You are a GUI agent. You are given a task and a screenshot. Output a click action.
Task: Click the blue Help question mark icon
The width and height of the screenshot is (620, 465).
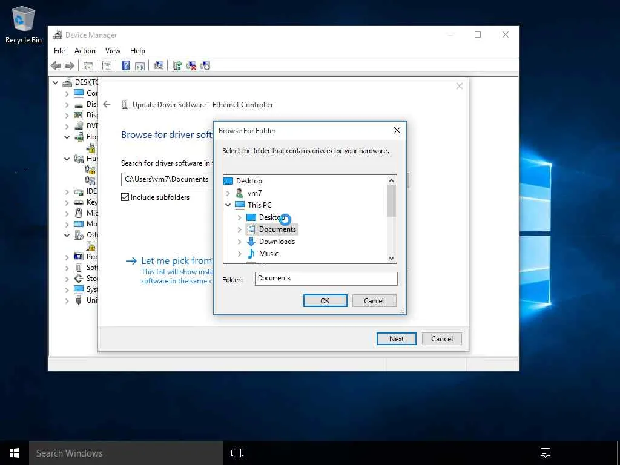click(x=125, y=65)
